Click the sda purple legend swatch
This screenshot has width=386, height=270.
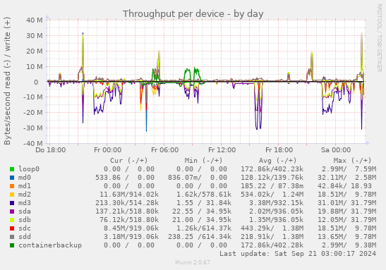click(12, 211)
